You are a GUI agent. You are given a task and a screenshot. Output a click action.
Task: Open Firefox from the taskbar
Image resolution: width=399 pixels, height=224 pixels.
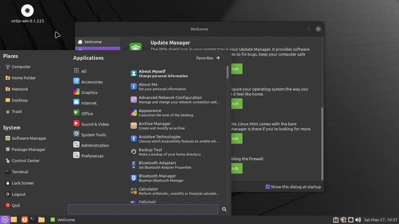pyautogui.click(x=24, y=220)
